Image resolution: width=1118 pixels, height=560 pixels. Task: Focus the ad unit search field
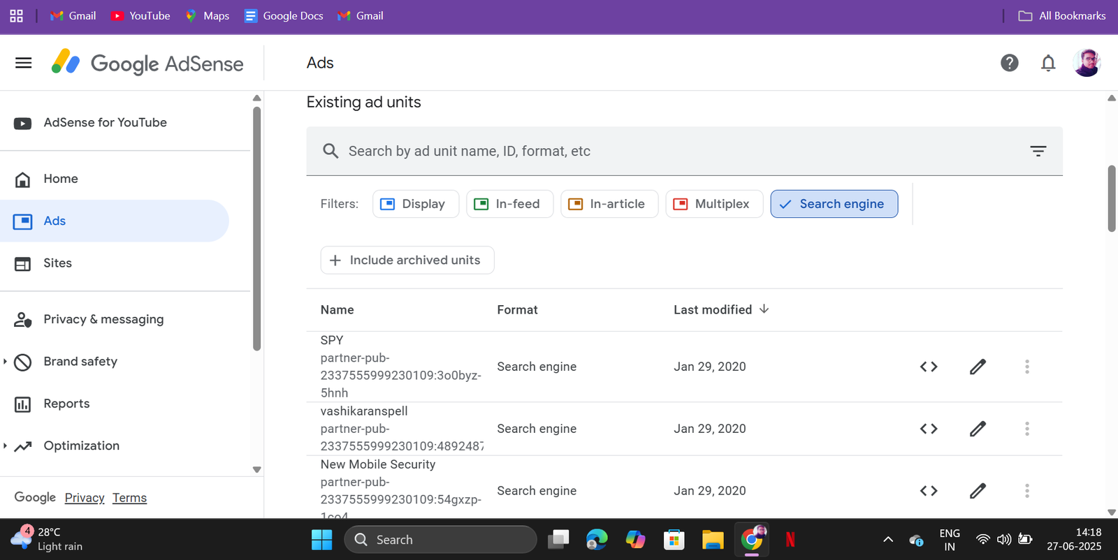point(685,151)
